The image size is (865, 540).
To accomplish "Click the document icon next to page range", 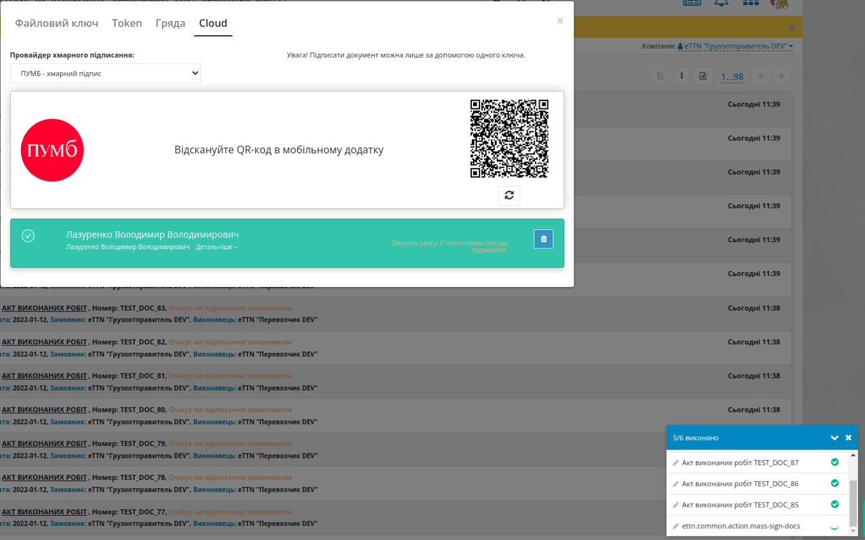I will click(x=703, y=76).
